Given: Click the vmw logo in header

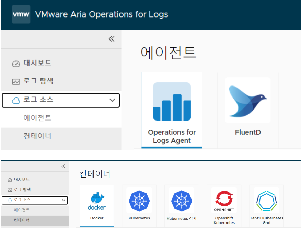Looking at the screenshot, I should coord(21,14).
